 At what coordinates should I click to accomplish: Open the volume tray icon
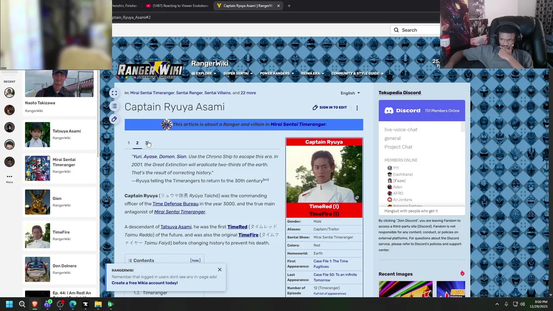click(x=522, y=304)
